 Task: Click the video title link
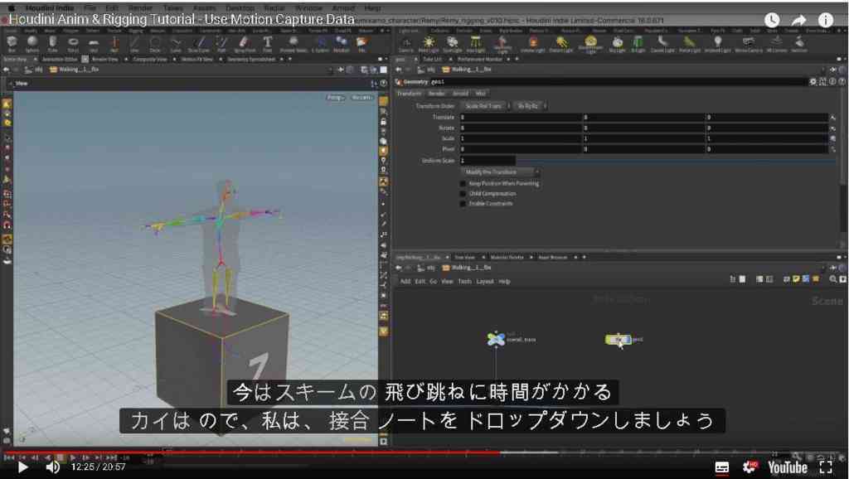[x=182, y=20]
